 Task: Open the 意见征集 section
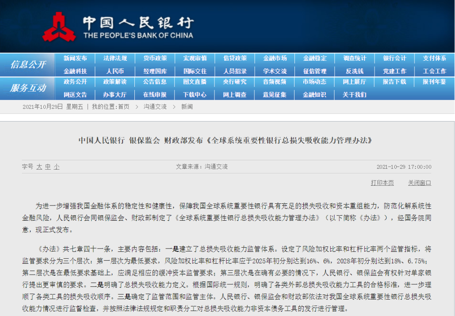pos(275,95)
